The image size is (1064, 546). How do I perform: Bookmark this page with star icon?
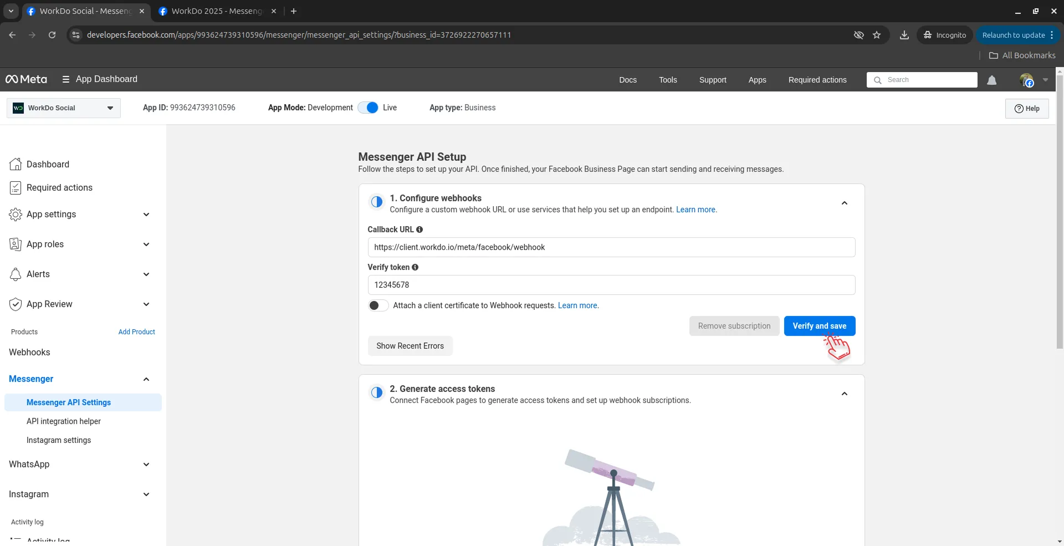[x=877, y=35]
